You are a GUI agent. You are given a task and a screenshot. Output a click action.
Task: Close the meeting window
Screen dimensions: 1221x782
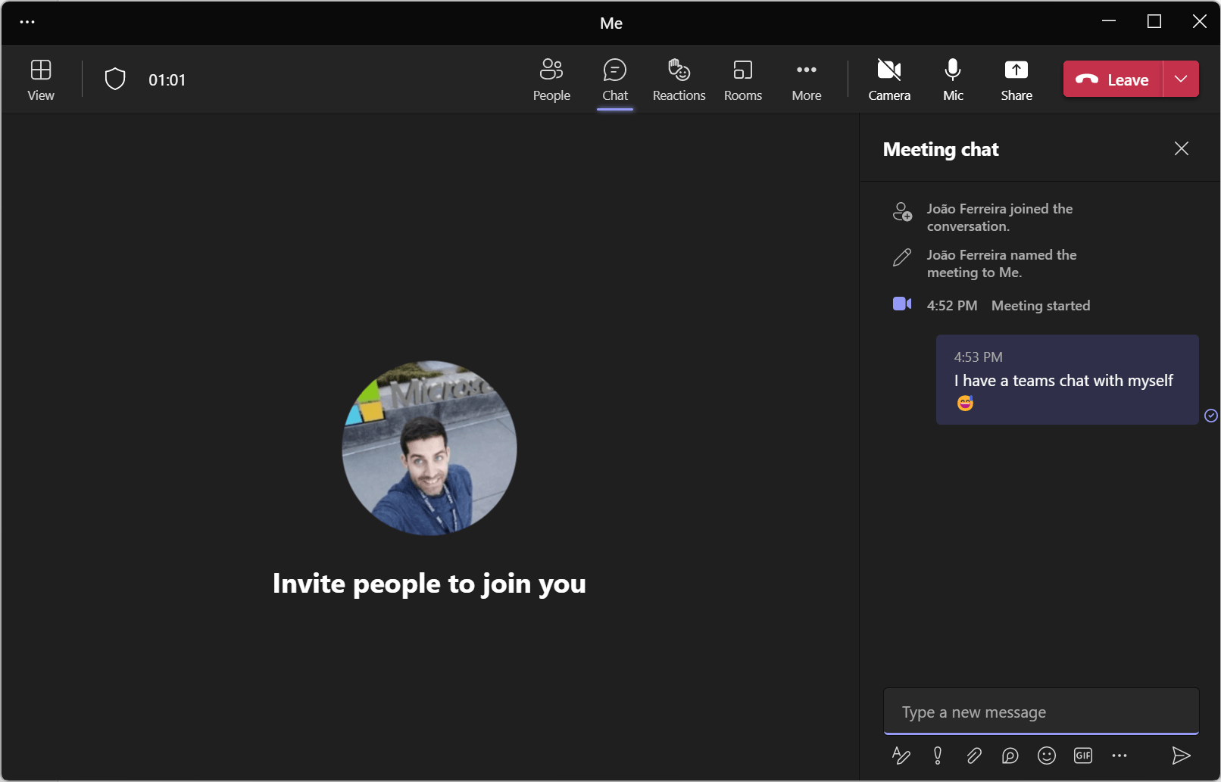[1200, 21]
